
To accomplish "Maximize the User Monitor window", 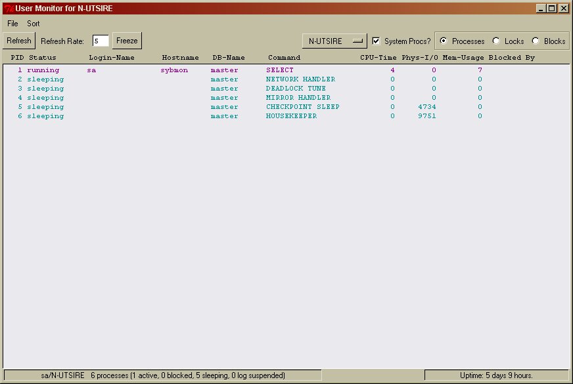I will pos(552,9).
